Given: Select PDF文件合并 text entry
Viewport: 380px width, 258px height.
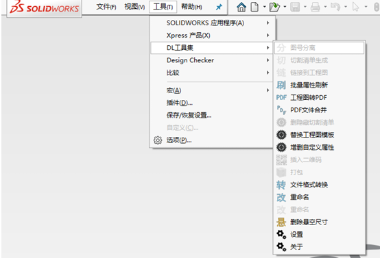Looking at the screenshot, I should pyautogui.click(x=309, y=110).
